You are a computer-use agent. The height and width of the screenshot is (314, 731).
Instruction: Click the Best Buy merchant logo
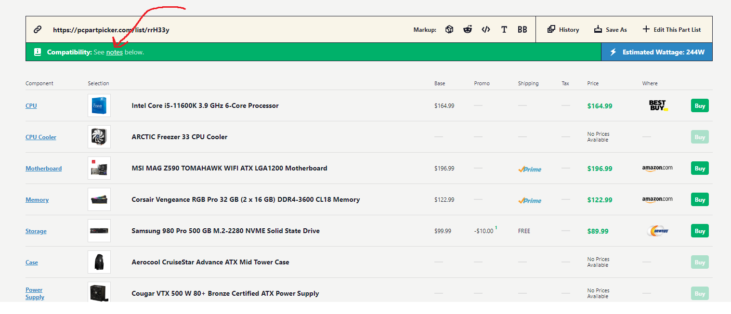click(658, 105)
